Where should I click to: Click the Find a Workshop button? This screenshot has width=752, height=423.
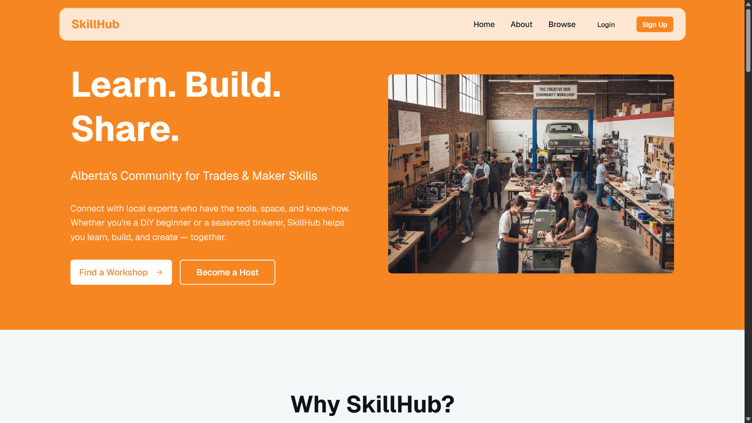[x=121, y=272]
